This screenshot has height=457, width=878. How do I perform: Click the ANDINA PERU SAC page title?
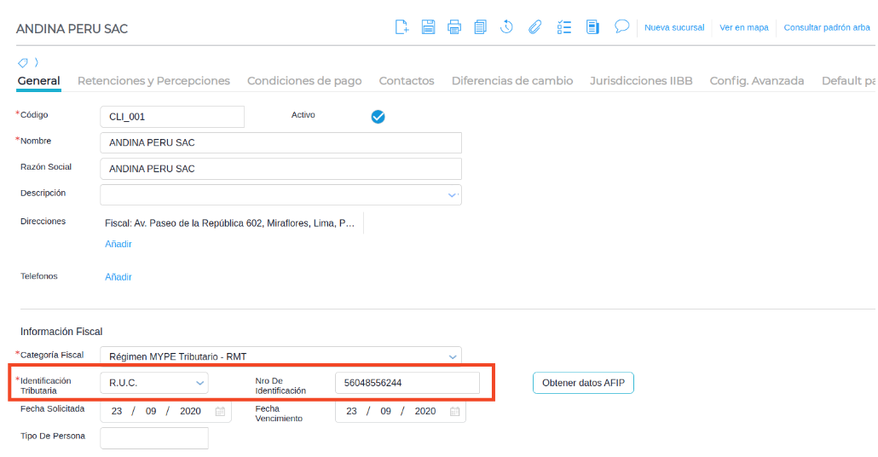coord(72,29)
